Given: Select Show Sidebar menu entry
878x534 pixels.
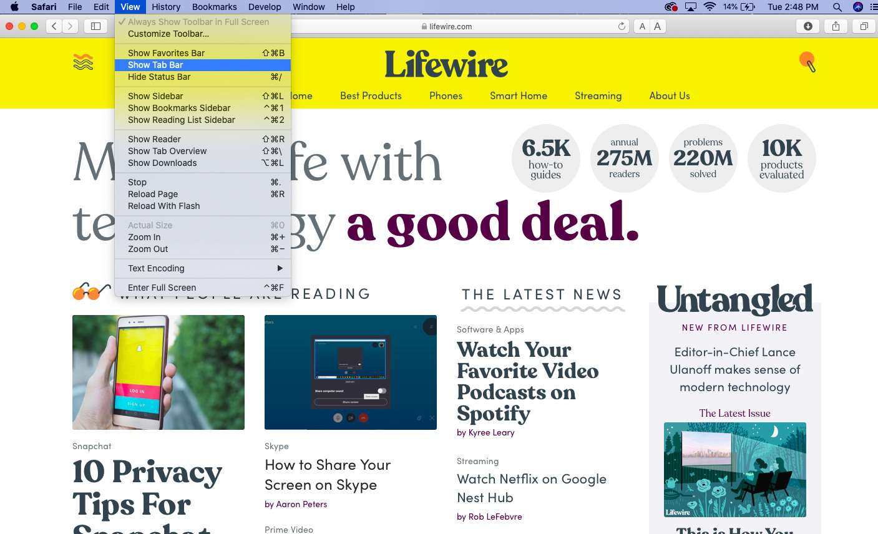Looking at the screenshot, I should [203, 96].
